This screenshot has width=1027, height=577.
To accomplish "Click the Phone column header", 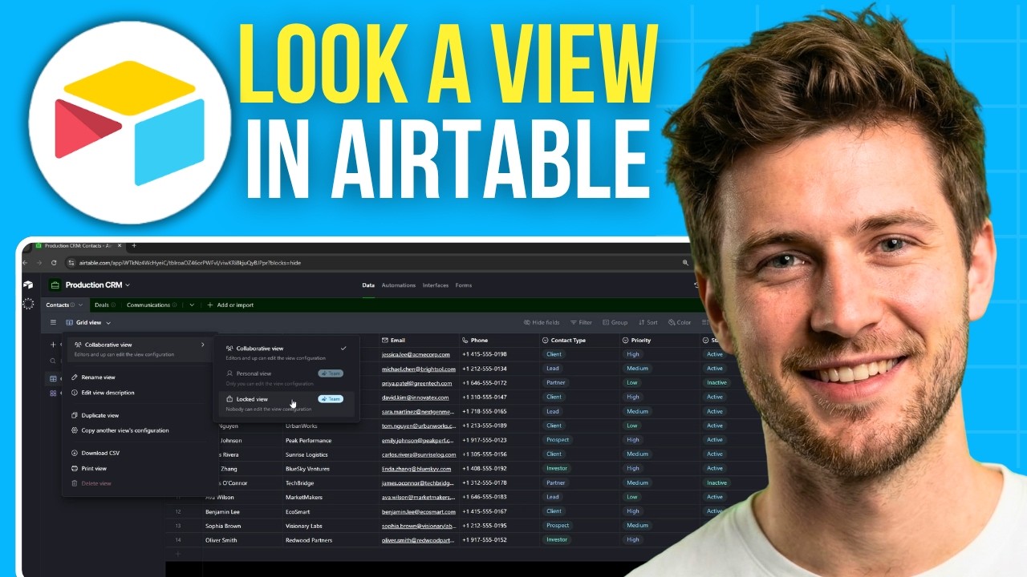I will click(x=498, y=340).
